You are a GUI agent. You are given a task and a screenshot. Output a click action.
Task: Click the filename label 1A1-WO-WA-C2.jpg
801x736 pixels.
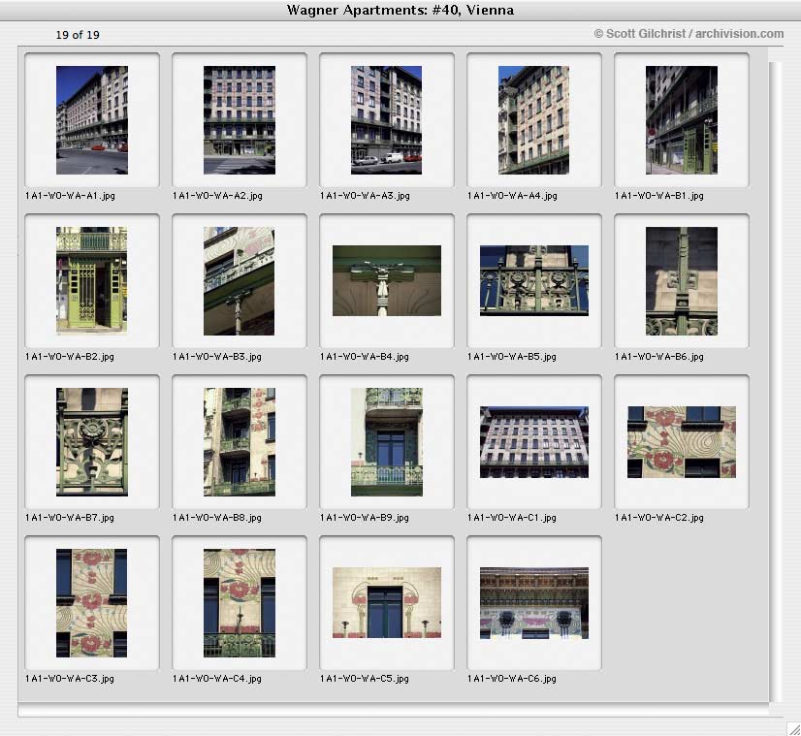tap(659, 518)
